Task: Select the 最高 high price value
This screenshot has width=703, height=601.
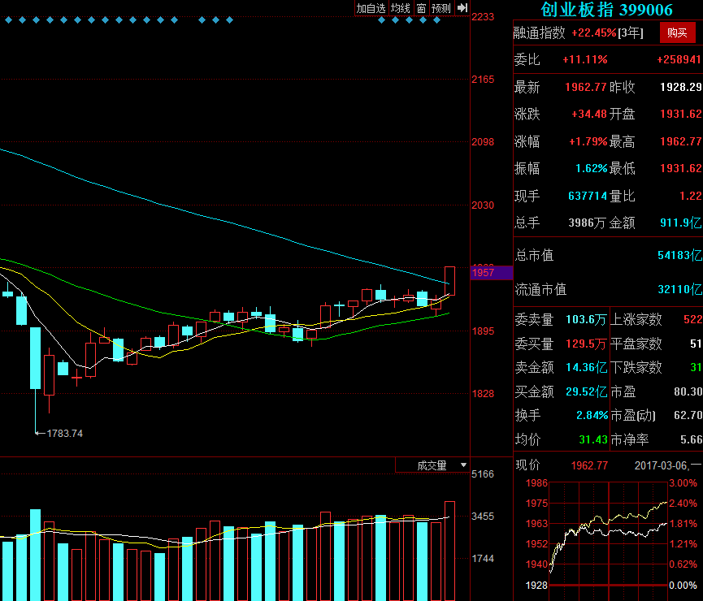Action: click(680, 141)
